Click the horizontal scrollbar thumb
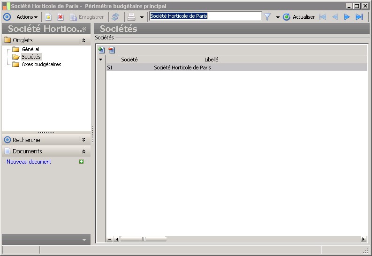The image size is (372, 256). click(143, 239)
